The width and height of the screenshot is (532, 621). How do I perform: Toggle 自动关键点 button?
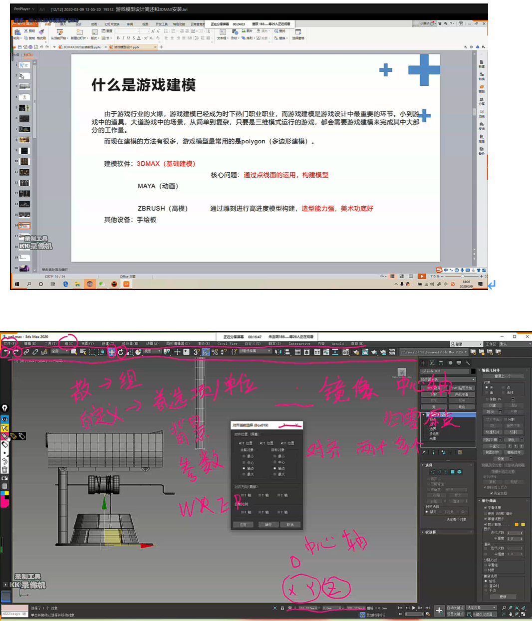coord(455,608)
